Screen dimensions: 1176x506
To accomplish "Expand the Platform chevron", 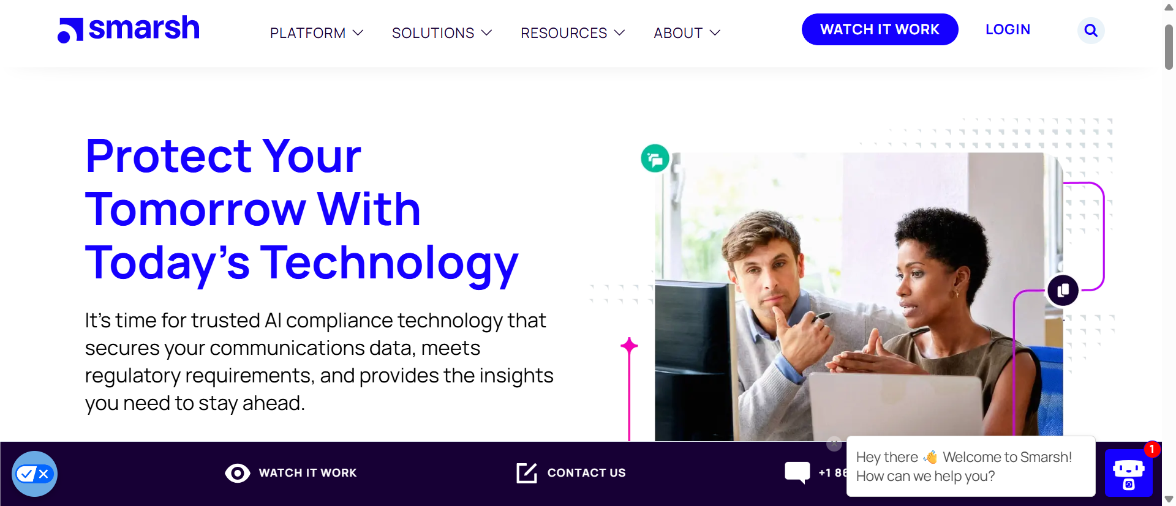I will (358, 32).
